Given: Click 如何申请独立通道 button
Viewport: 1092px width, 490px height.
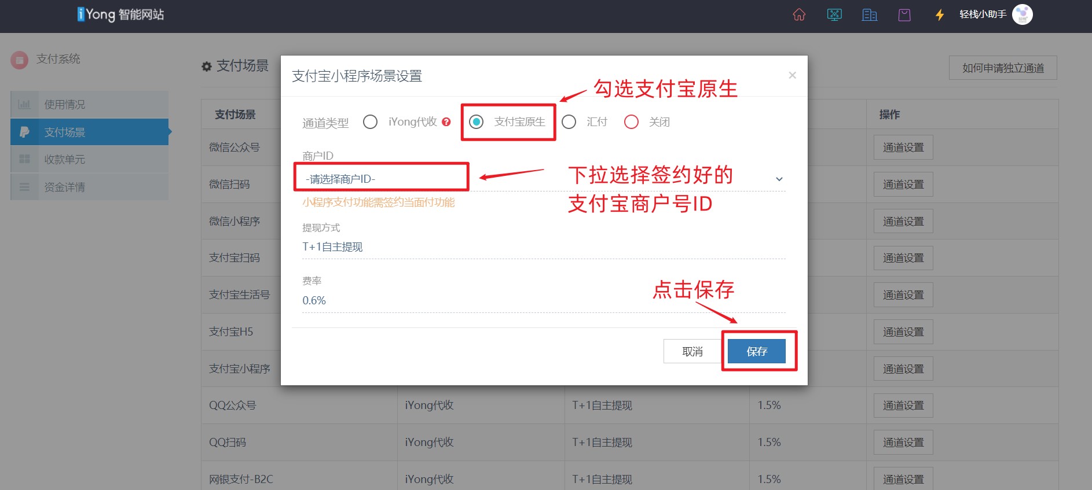Looking at the screenshot, I should 1003,68.
